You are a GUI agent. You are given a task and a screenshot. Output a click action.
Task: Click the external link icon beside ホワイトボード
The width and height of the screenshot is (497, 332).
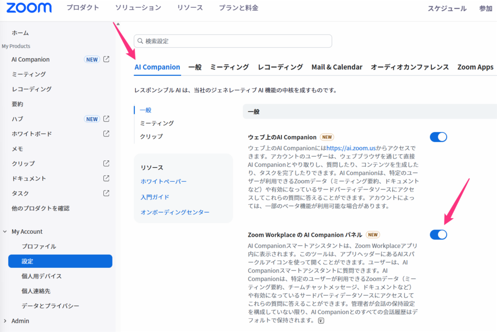[x=106, y=134]
